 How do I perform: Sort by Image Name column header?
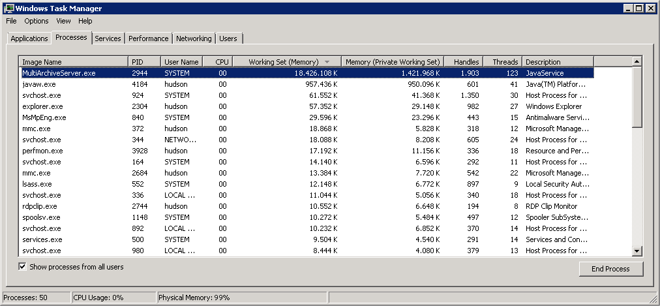coord(73,61)
